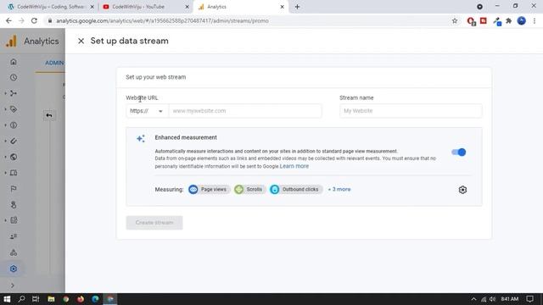Open Realtime clock icon in the sidebar

pos(14,77)
